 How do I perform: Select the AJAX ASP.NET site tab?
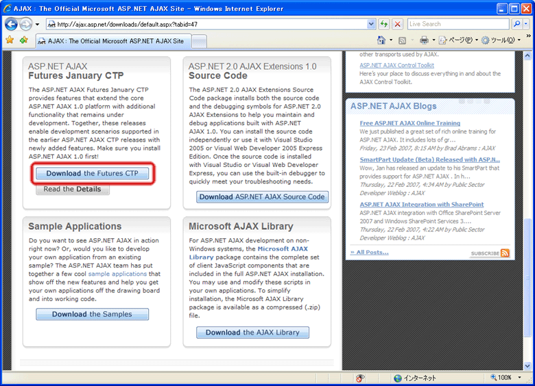(x=113, y=41)
